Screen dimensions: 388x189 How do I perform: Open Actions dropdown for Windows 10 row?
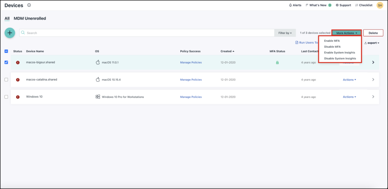[x=349, y=97]
